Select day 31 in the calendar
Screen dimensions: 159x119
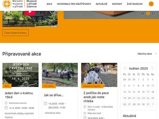pos(148,104)
